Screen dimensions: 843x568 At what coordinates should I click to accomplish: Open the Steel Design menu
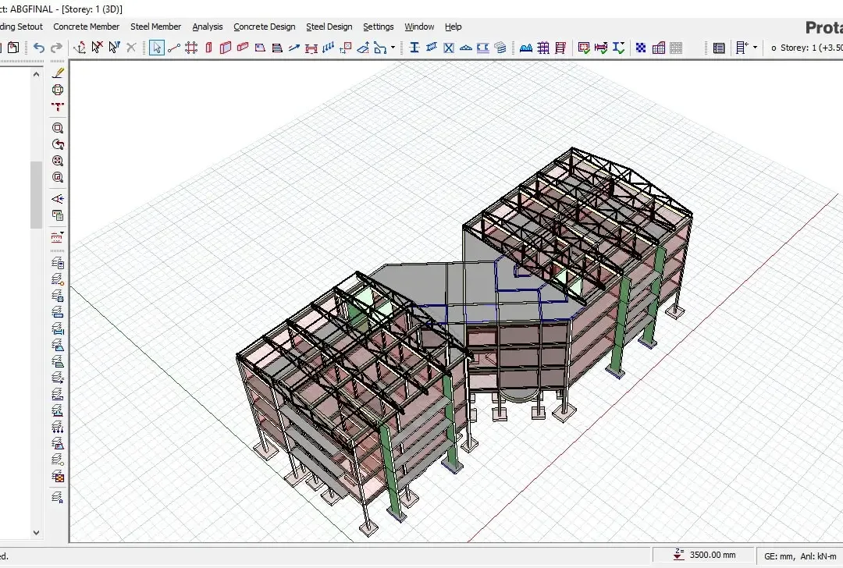(329, 27)
